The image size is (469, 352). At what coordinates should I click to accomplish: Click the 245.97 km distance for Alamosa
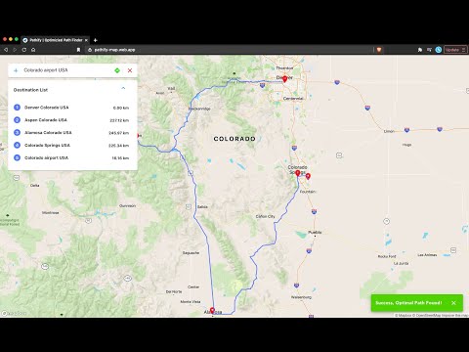[119, 133]
